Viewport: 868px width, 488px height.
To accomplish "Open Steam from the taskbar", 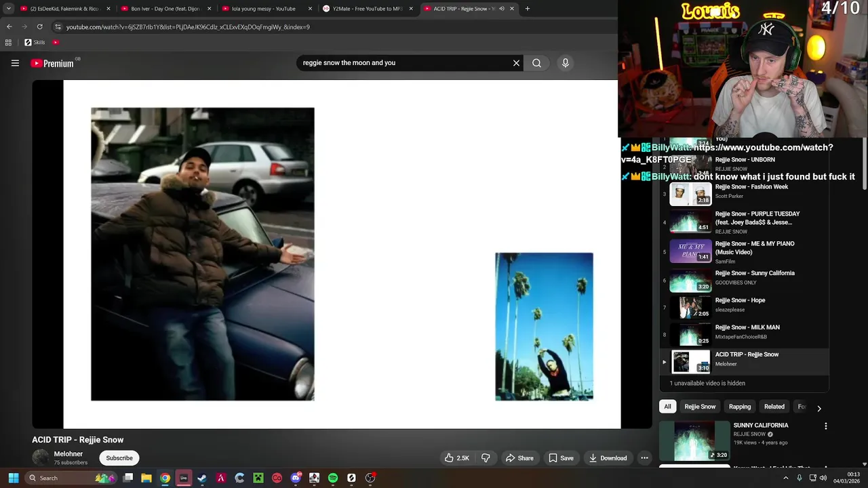I will pos(202,478).
